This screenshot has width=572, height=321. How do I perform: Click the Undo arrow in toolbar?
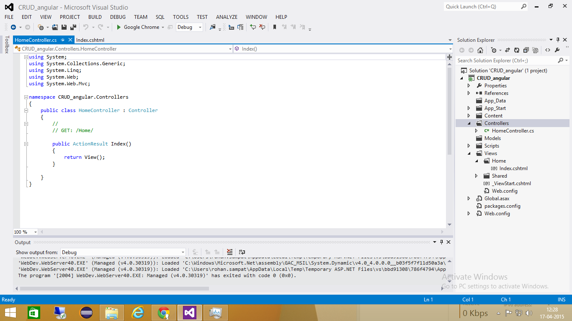[85, 27]
